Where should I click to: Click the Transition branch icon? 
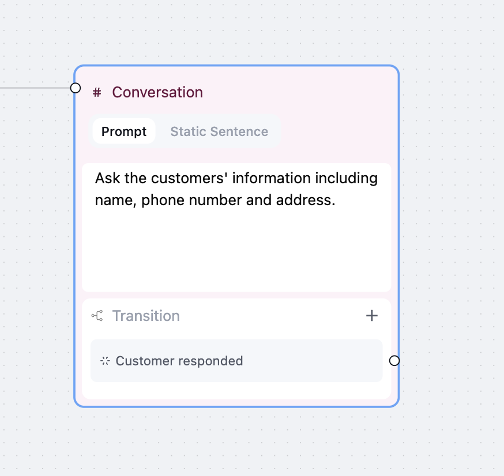click(x=97, y=316)
